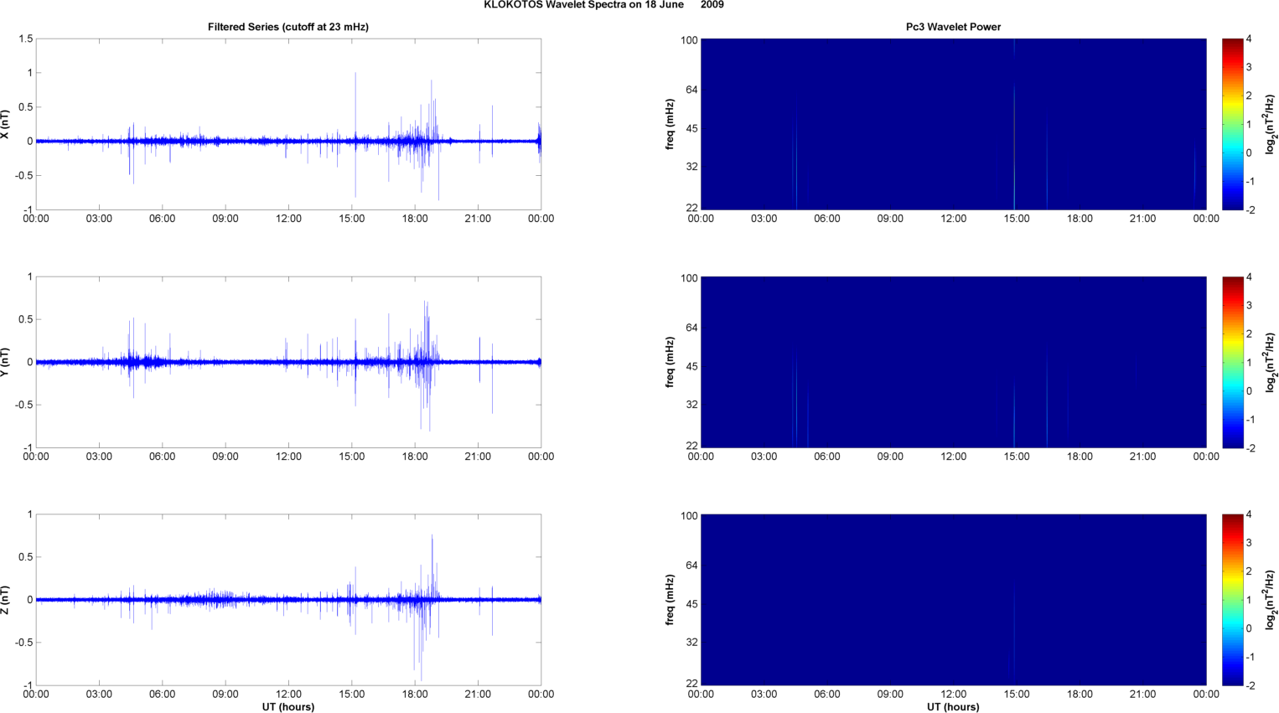
Task: Click the Y component filtered series plot
Action: click(x=288, y=362)
